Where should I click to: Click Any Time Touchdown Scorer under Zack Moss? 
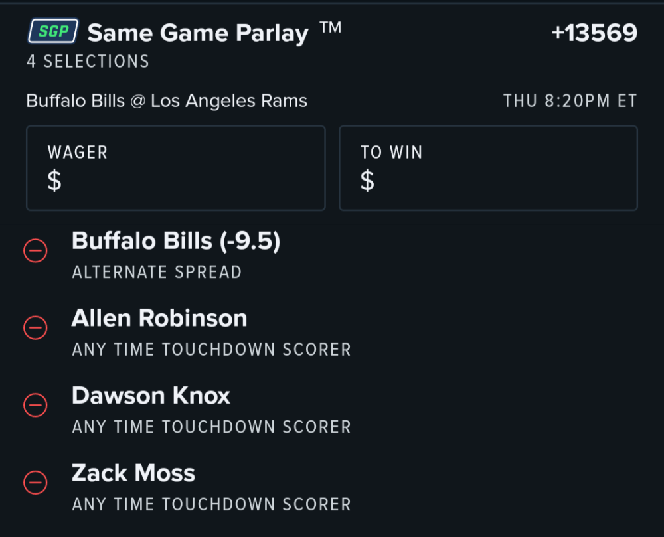tap(212, 504)
